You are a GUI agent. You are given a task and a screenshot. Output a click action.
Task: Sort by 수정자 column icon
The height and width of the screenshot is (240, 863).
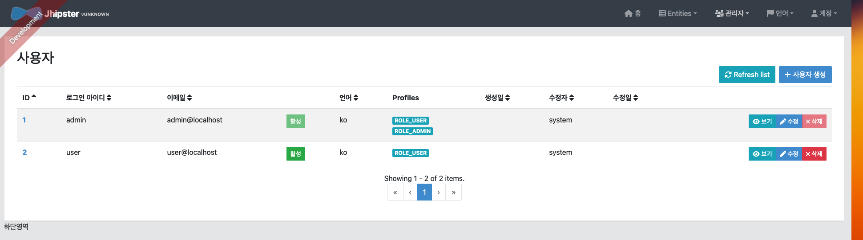point(572,98)
